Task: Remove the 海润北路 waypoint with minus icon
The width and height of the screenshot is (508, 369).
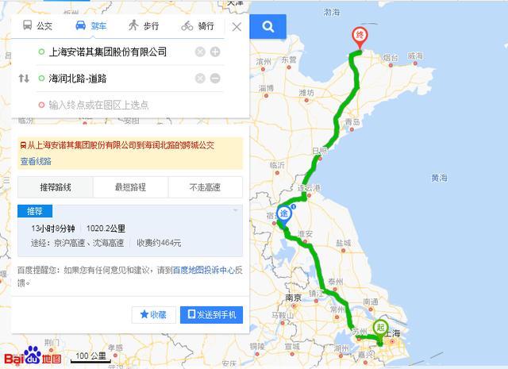Action: pos(215,78)
